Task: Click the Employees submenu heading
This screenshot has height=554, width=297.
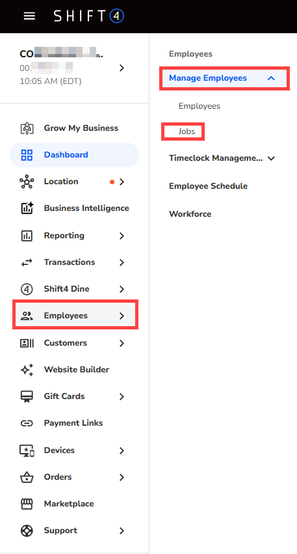Action: (x=190, y=54)
